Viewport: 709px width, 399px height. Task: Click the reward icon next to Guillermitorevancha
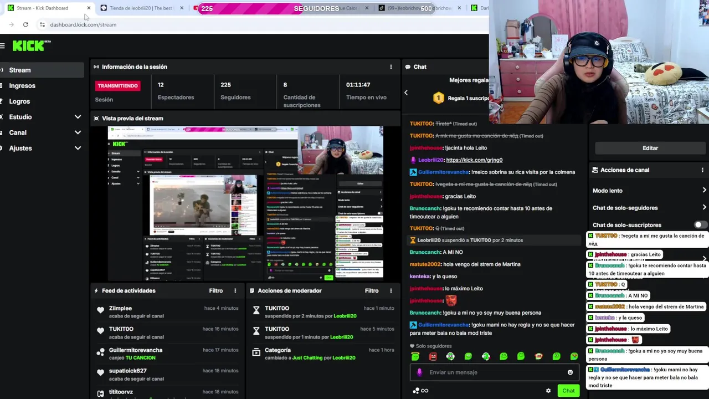100,352
